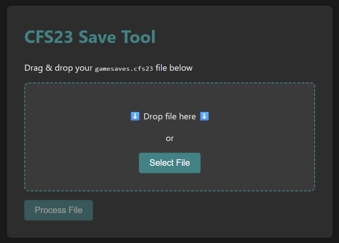The height and width of the screenshot is (243, 339).
Task: Click the word "here" beside right arrow
Action: [188, 117]
